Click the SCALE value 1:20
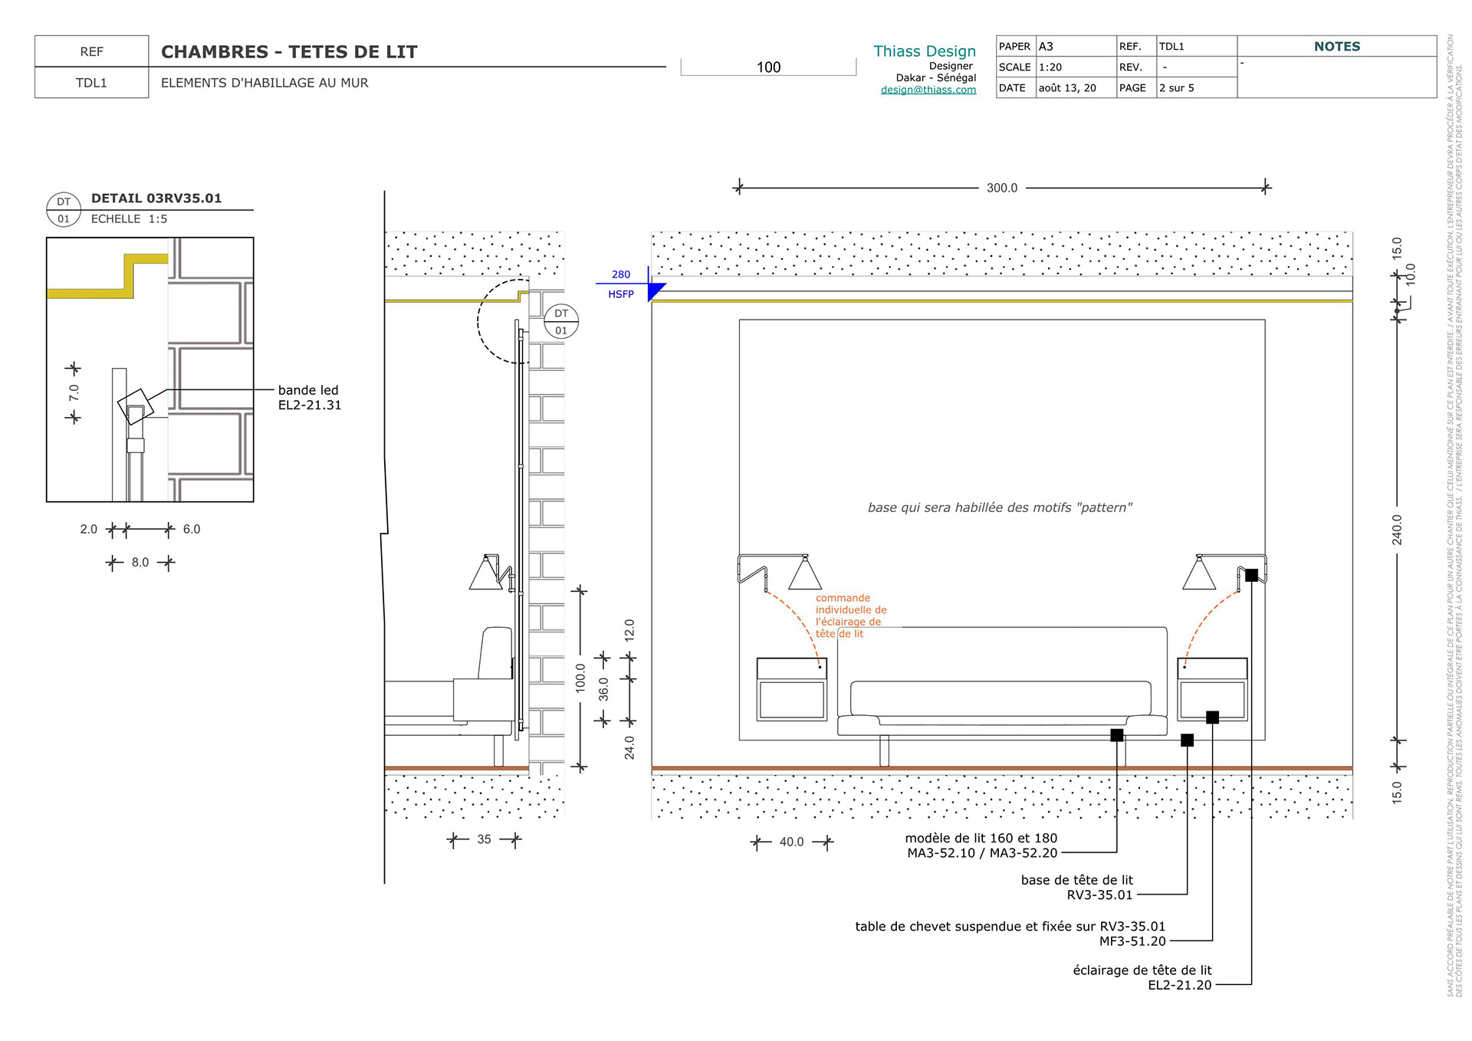 pyautogui.click(x=1050, y=67)
